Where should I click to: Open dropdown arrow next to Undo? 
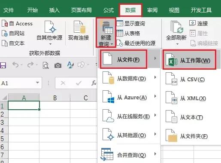point(22,65)
